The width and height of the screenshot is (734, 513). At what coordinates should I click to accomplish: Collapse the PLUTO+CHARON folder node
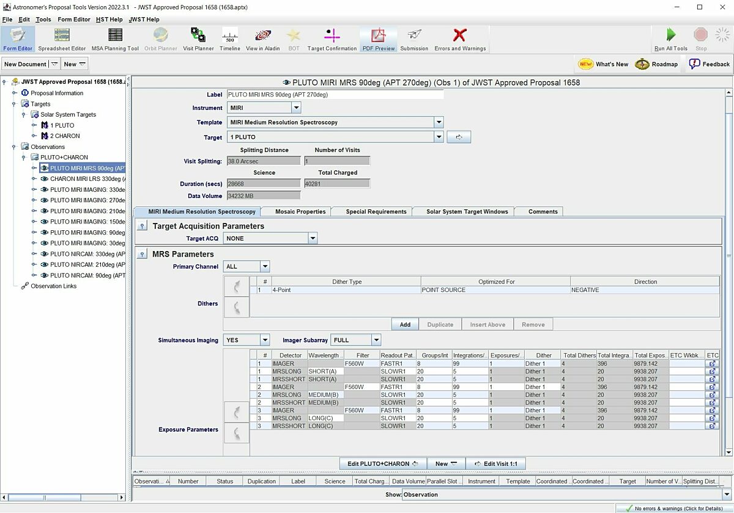coord(24,158)
